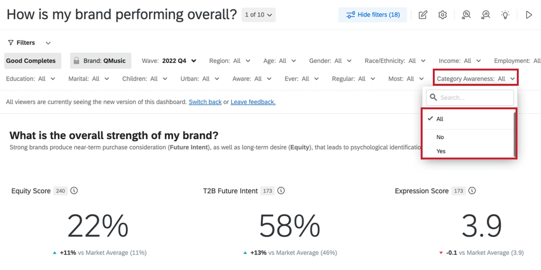541x270 pixels.
Task: Click the play presentation icon
Action: pos(528,15)
